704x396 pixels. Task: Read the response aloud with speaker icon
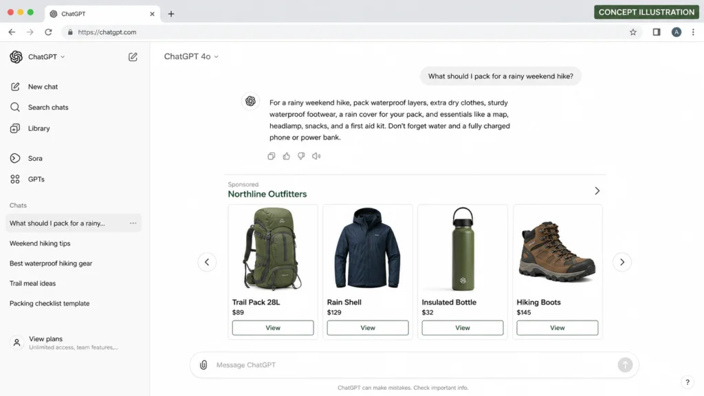point(316,156)
